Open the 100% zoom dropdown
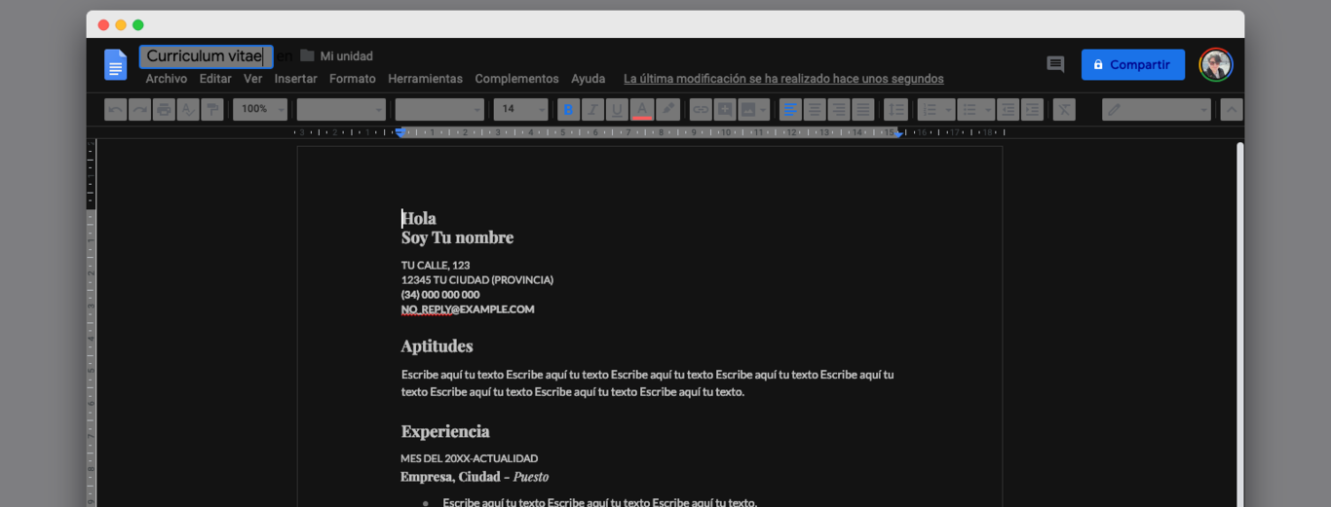Screen dimensions: 1331x507 coord(260,110)
